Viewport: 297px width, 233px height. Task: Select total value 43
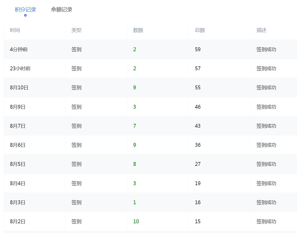point(198,126)
